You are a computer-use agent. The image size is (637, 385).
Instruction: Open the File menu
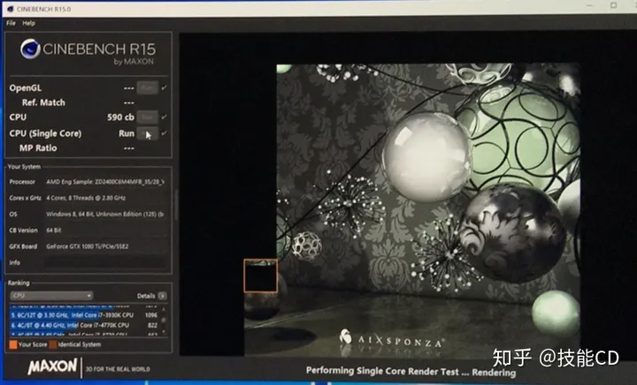coord(11,23)
